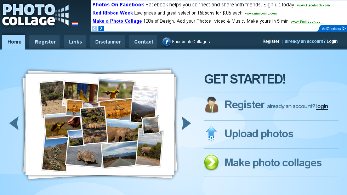The height and width of the screenshot is (195, 347).
Task: Show next collage with right arrow
Action: (186, 123)
